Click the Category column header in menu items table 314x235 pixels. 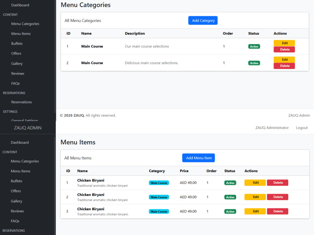click(157, 171)
